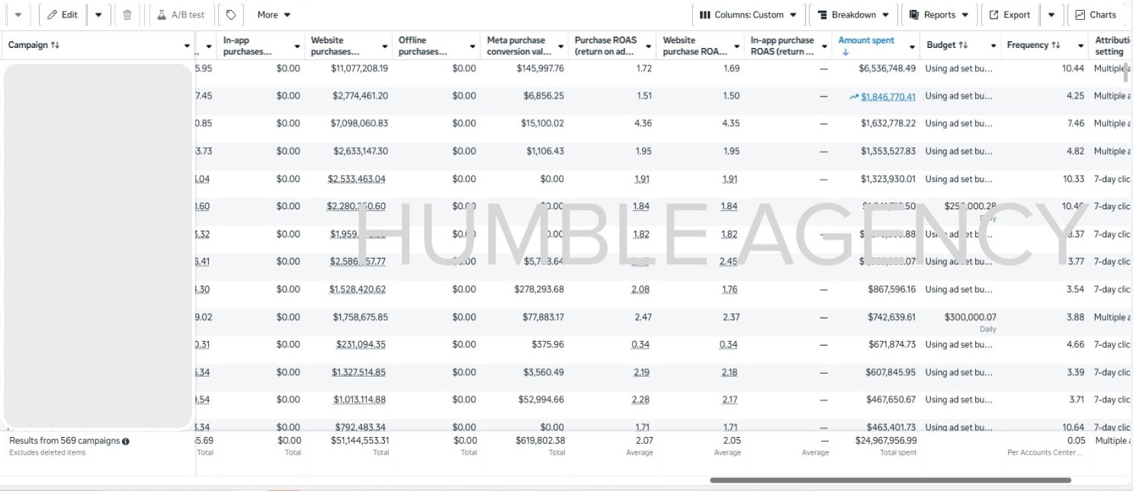Toggle sorting on the Budget column header
Screen dimensions: 1133x491
pos(963,45)
